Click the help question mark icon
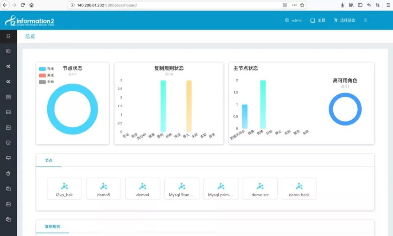393x236 pixels. click(365, 20)
